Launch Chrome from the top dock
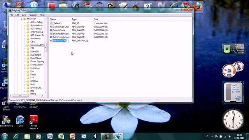This screenshot has height=140, width=249. (x=186, y=6)
